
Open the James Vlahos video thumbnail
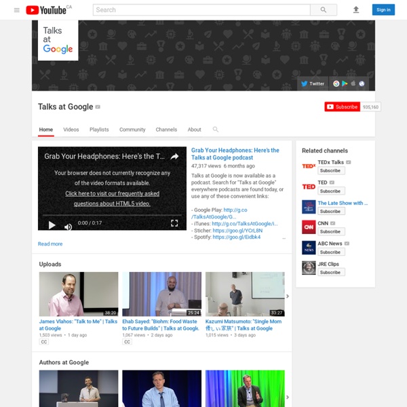click(79, 294)
